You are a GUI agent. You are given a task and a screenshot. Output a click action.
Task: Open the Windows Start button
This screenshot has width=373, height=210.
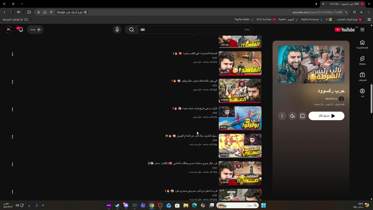click(x=263, y=205)
